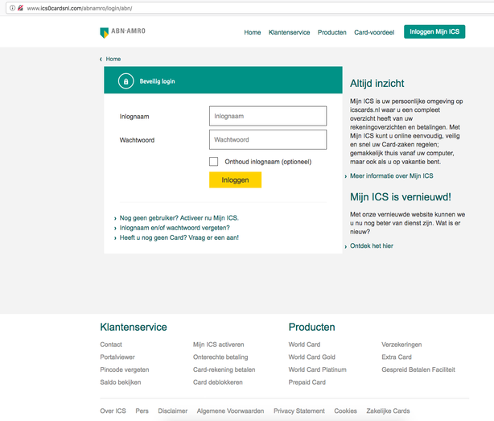Click the browser address bar URL

[x=80, y=8]
